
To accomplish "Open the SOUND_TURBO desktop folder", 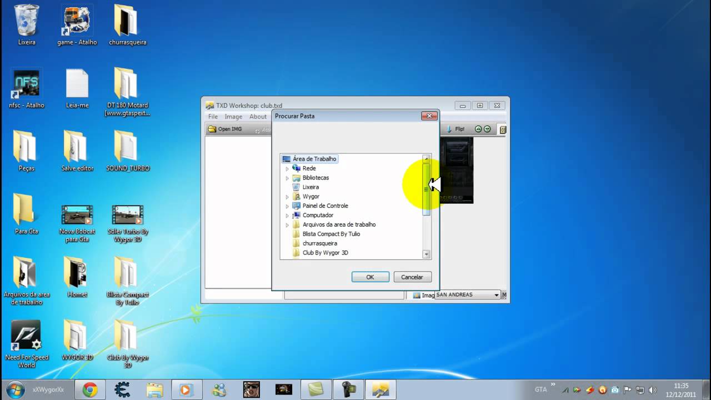I will click(127, 151).
